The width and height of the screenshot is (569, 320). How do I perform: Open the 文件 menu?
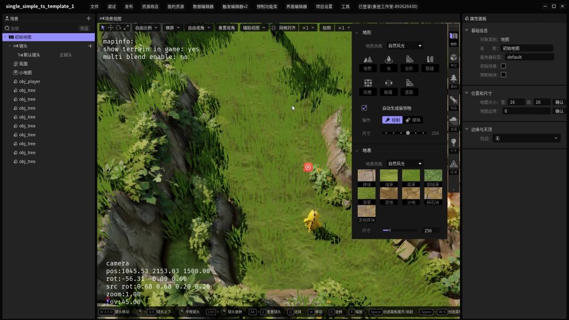click(94, 7)
